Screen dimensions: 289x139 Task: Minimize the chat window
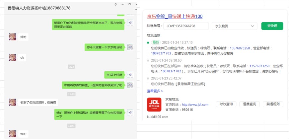tap(122, 4)
